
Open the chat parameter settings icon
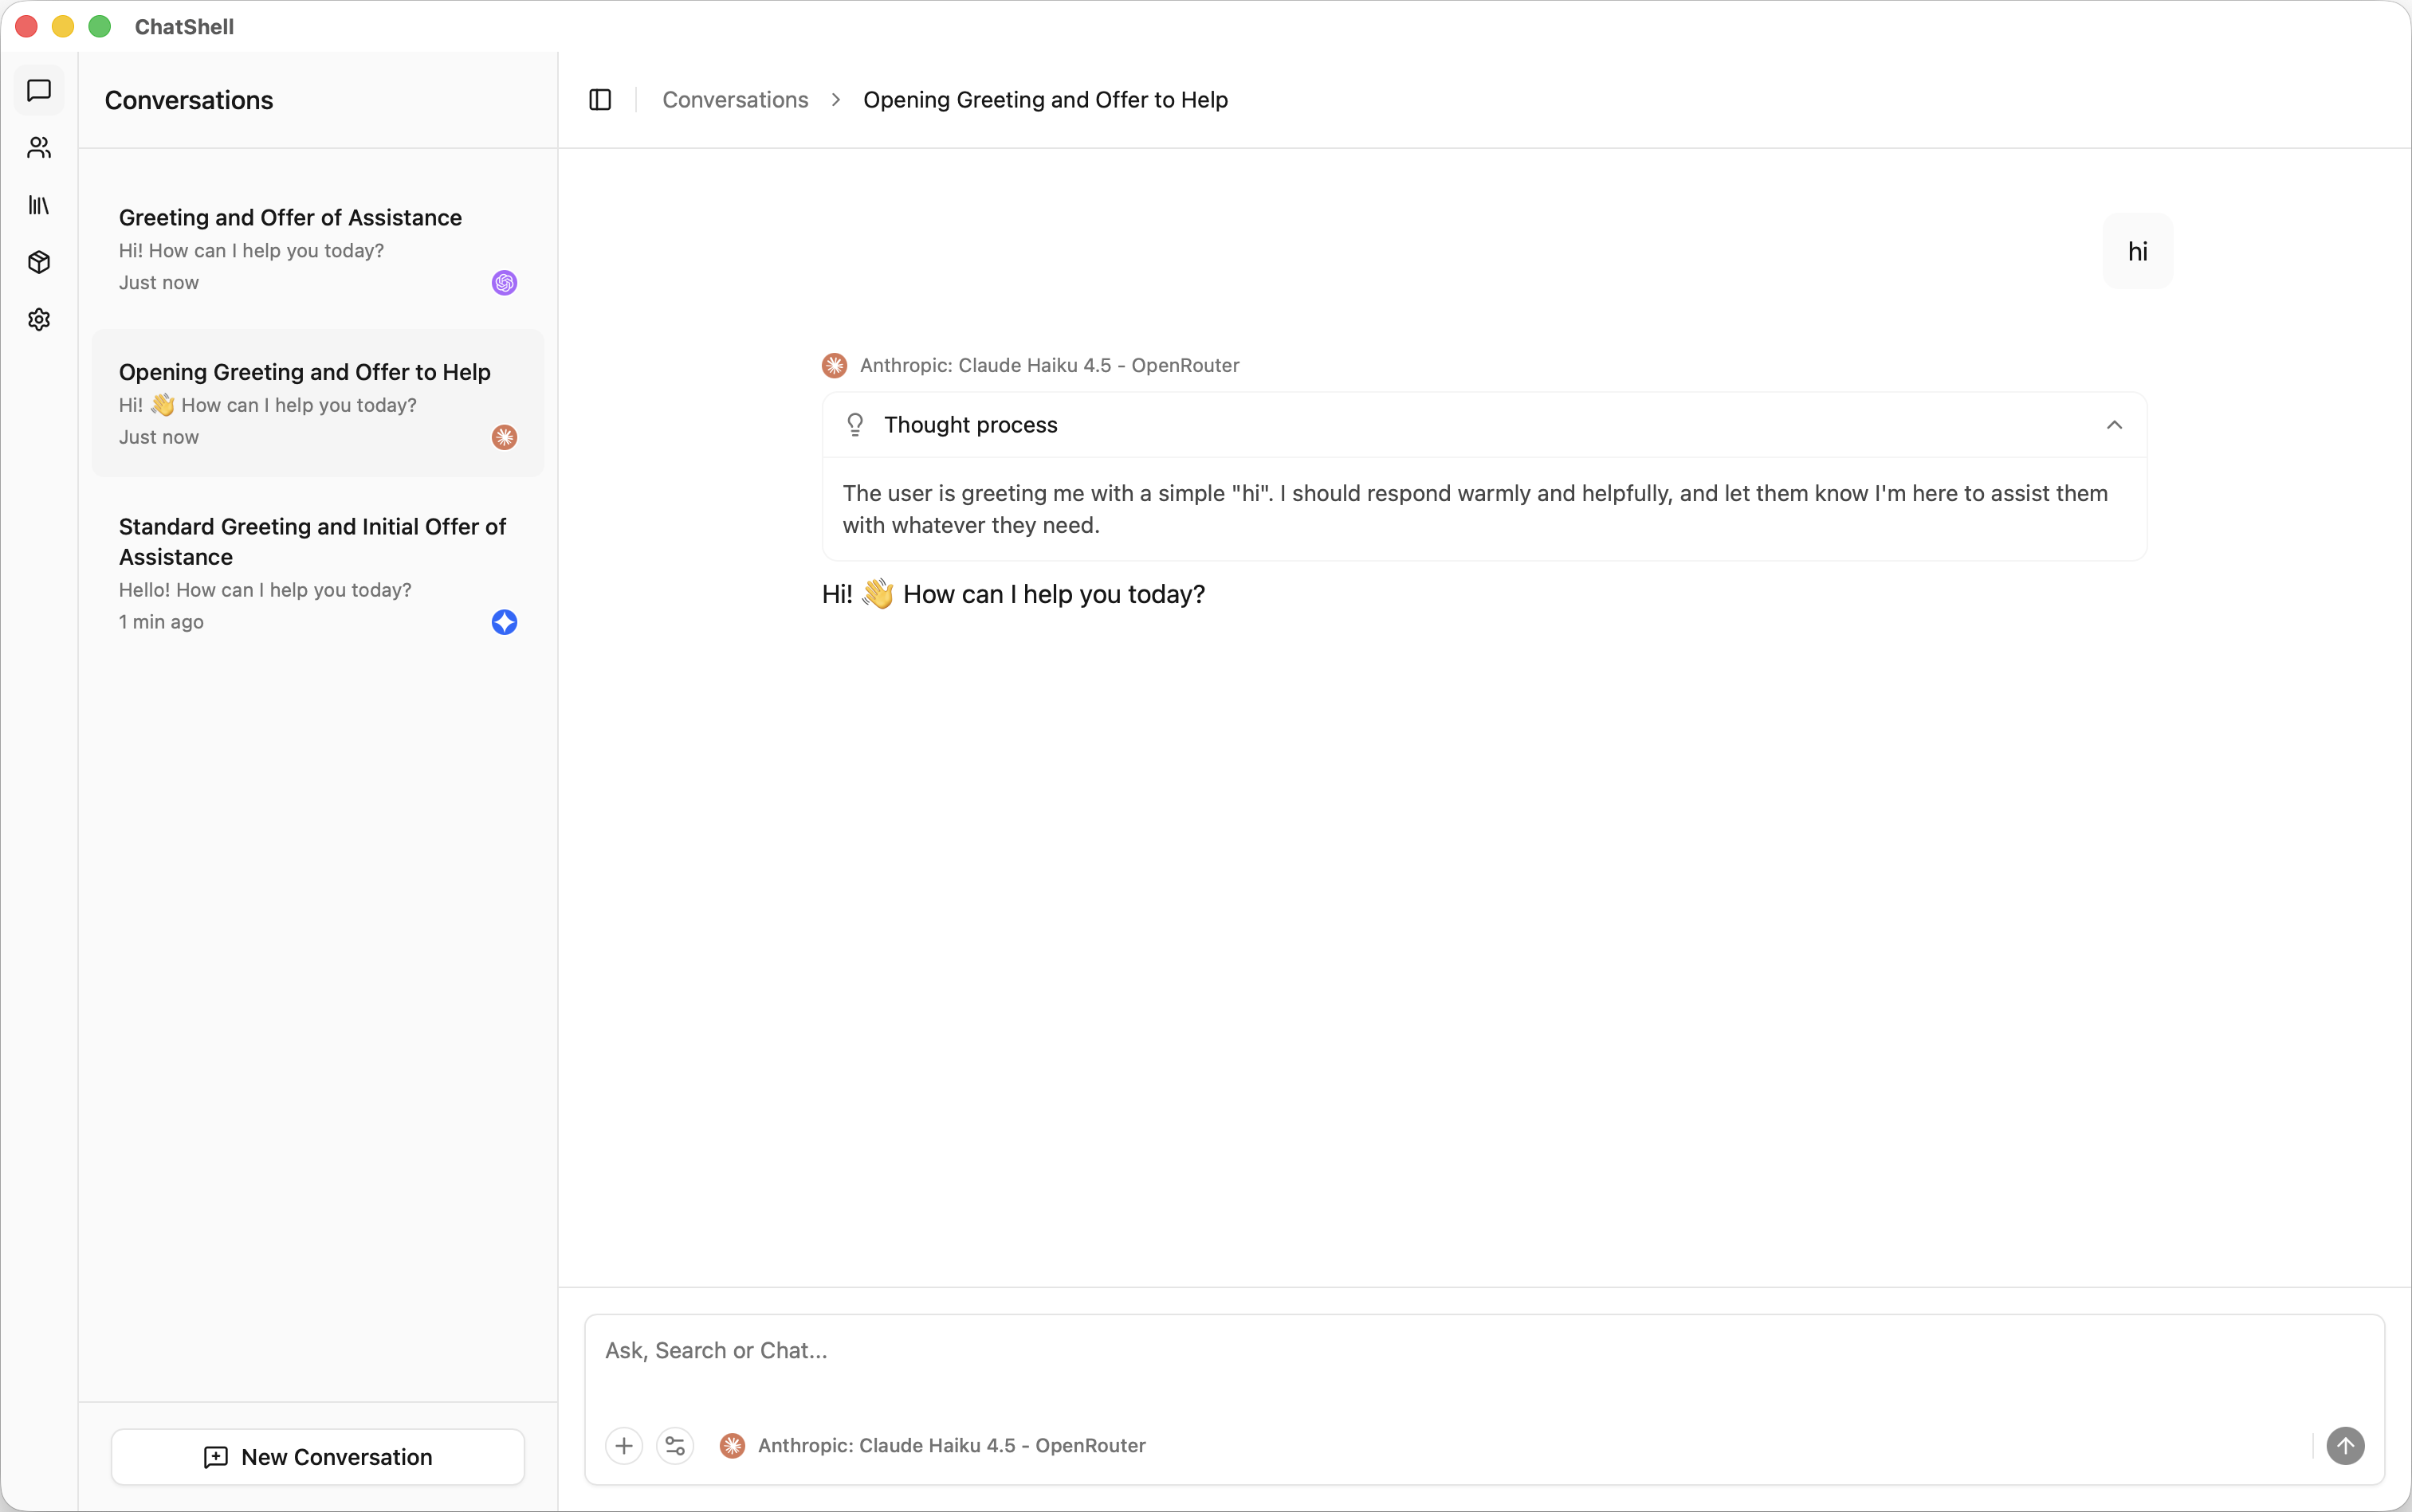click(x=676, y=1445)
